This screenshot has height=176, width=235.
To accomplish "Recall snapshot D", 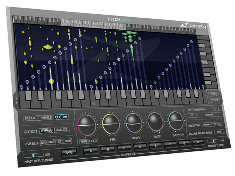I will point(140,147).
